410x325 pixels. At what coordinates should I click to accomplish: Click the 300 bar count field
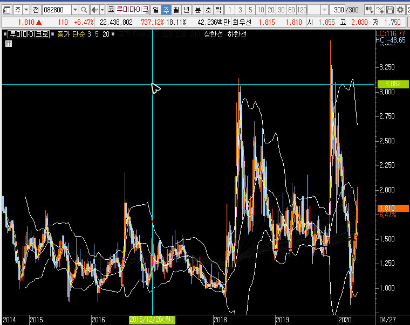337,10
